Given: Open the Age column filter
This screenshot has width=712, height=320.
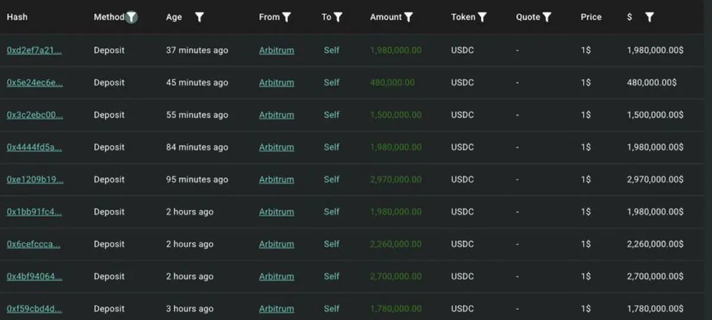Looking at the screenshot, I should (199, 17).
